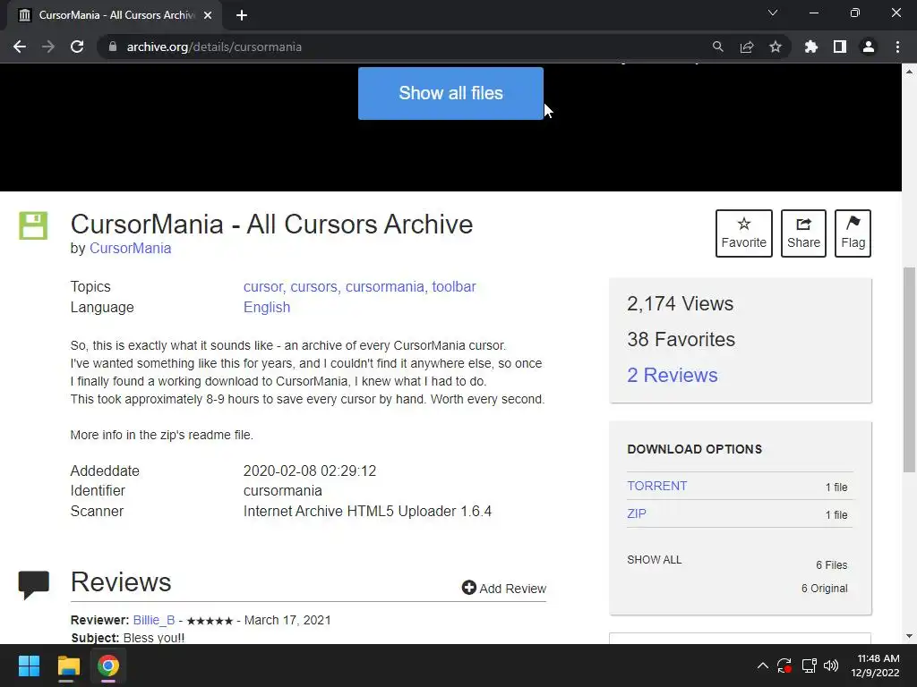Open the network tray icon
The width and height of the screenshot is (917, 687).
pos(809,666)
